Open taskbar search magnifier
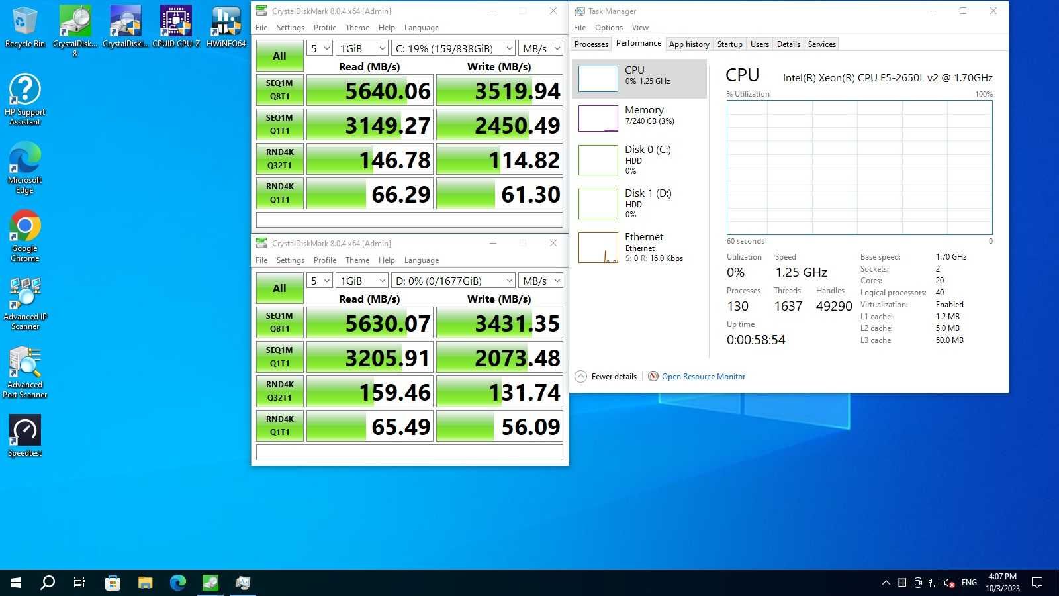The height and width of the screenshot is (596, 1059). 48,583
